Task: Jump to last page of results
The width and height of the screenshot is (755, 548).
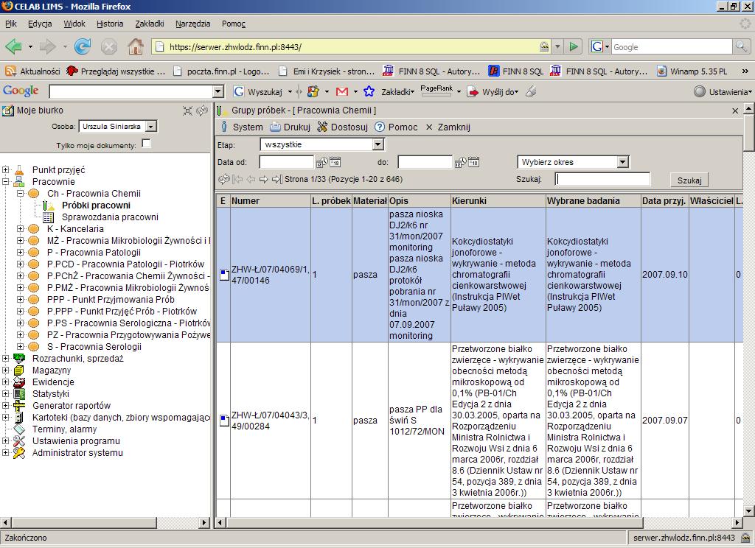Action: 276,180
